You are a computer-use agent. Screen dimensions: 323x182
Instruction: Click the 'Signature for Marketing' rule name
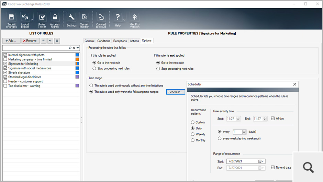(23, 64)
